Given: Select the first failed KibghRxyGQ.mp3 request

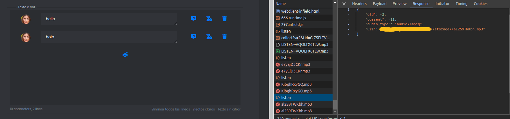Looking at the screenshot, I should [303, 84].
